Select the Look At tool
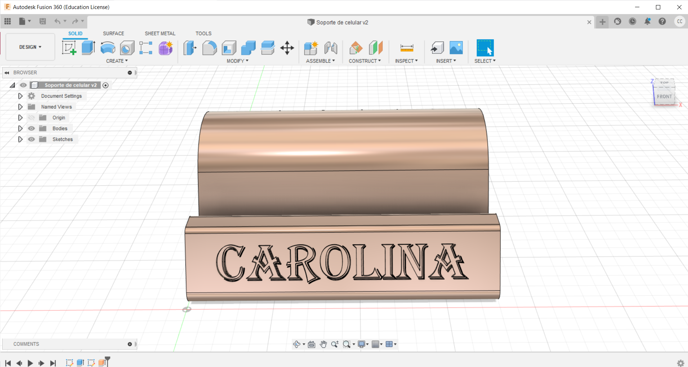The height and width of the screenshot is (367, 688). (x=312, y=344)
